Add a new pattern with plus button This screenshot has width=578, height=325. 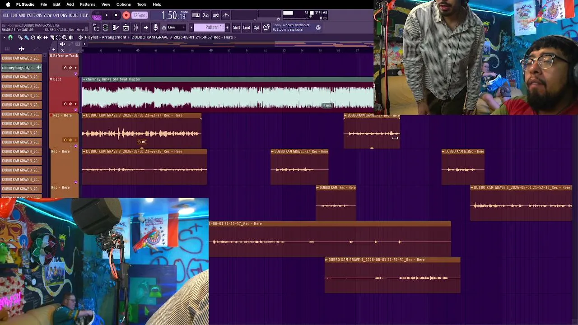[x=227, y=28]
